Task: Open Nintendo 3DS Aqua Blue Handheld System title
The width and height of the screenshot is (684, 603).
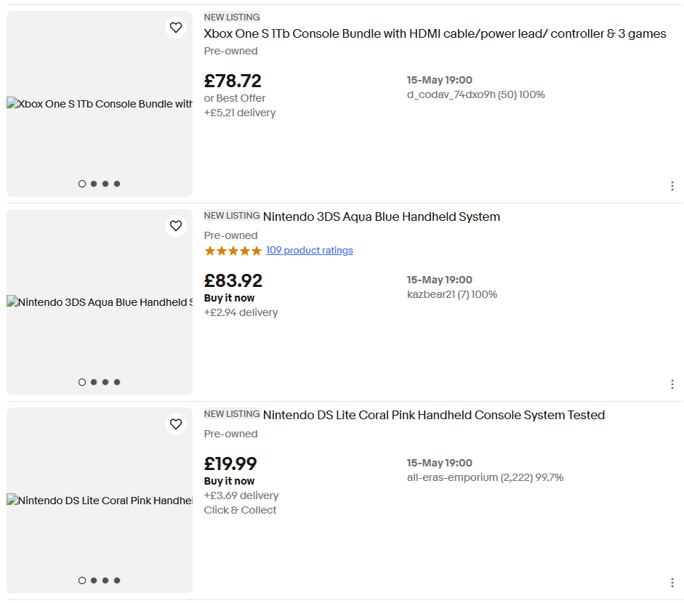Action: click(382, 216)
